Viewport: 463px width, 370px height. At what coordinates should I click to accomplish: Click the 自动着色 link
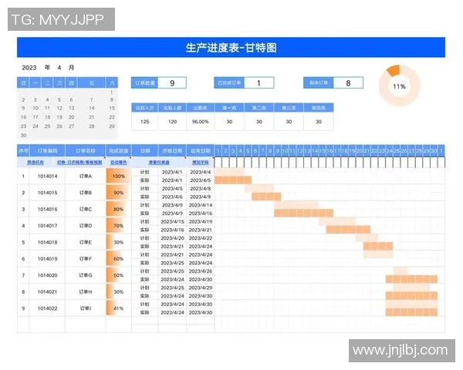(118, 163)
